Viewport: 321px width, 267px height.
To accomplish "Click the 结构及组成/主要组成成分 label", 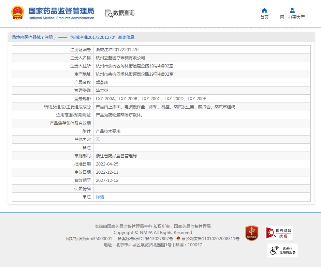I will tap(67, 107).
